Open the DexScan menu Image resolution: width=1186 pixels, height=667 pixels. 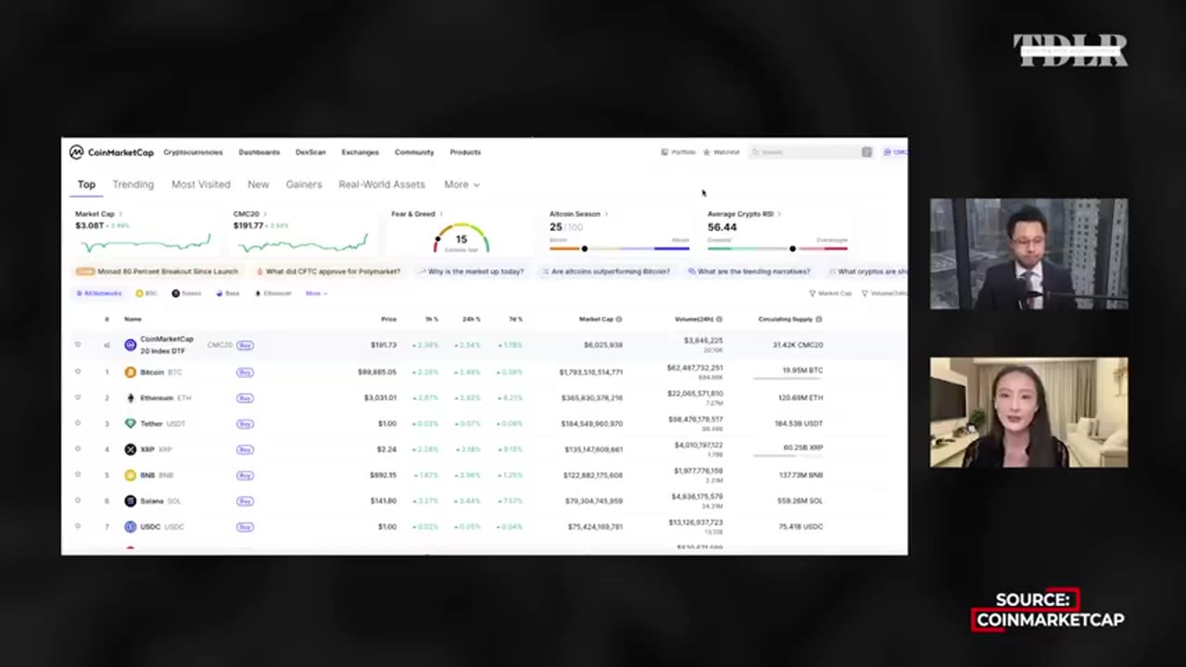click(310, 152)
